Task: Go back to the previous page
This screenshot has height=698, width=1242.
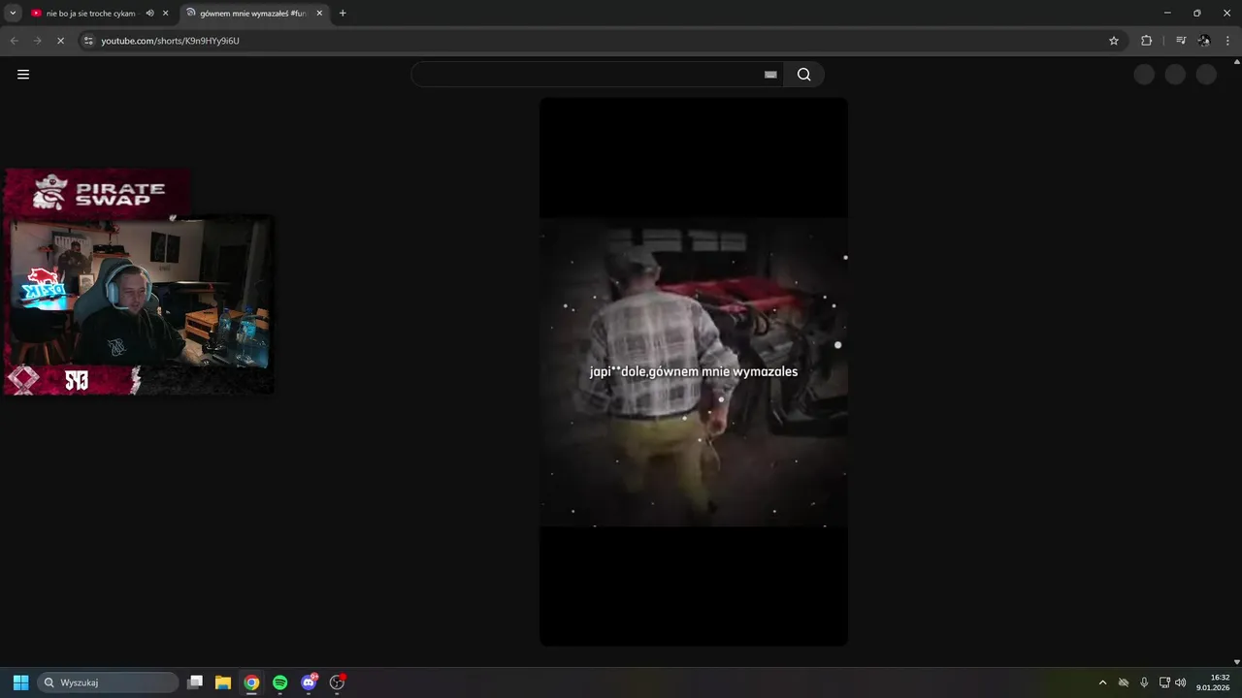Action: (14, 41)
